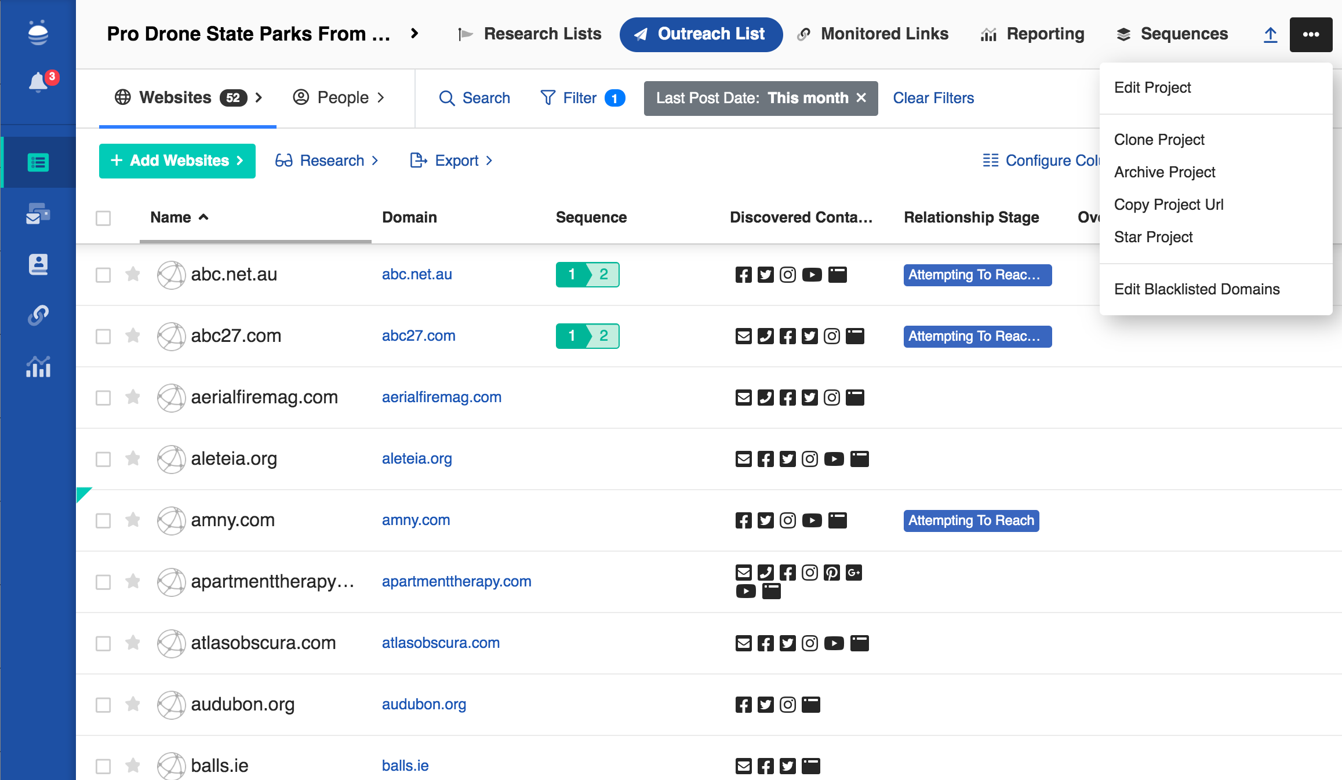Open the contacts sidebar icon
1342x780 pixels.
[x=38, y=264]
